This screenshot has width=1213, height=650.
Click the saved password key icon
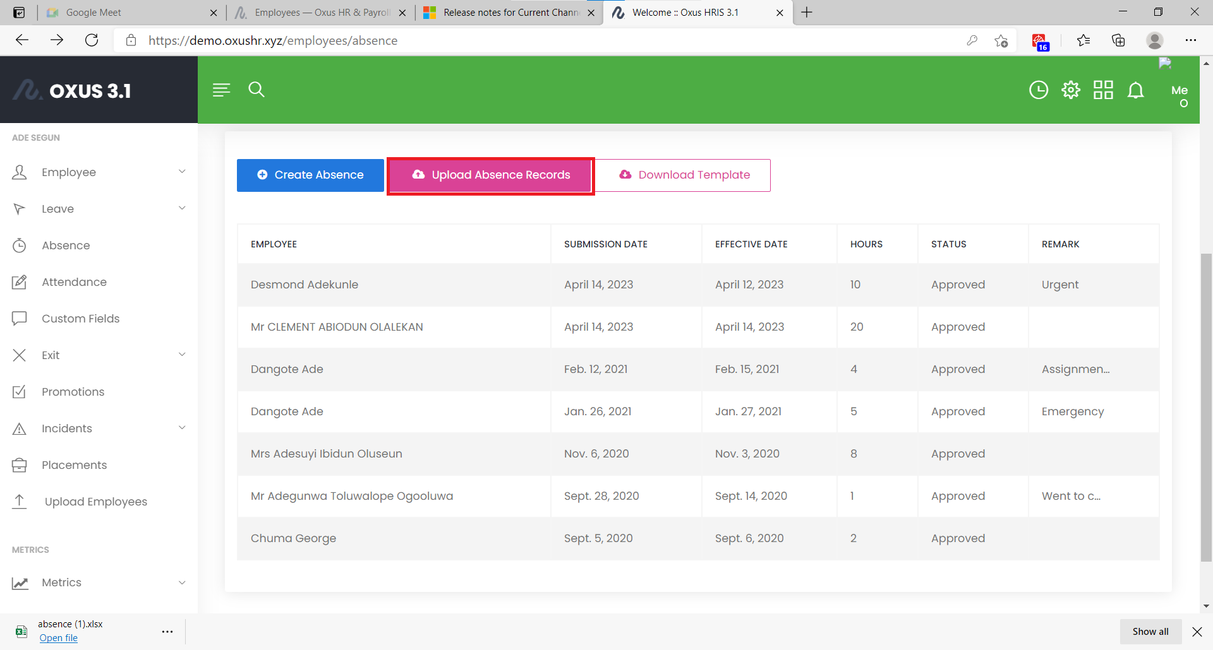pyautogui.click(x=972, y=40)
